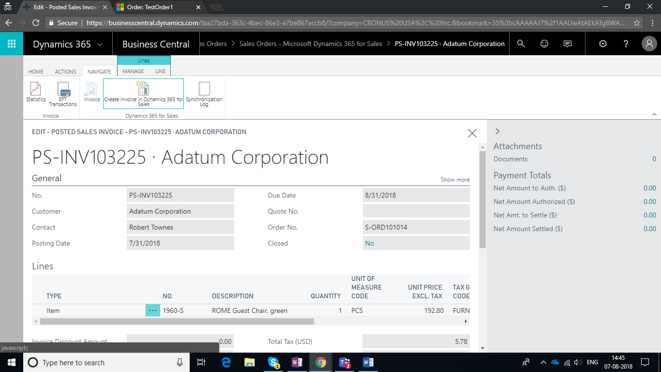Expand the Dynamics 365 dropdown chevron

point(100,44)
